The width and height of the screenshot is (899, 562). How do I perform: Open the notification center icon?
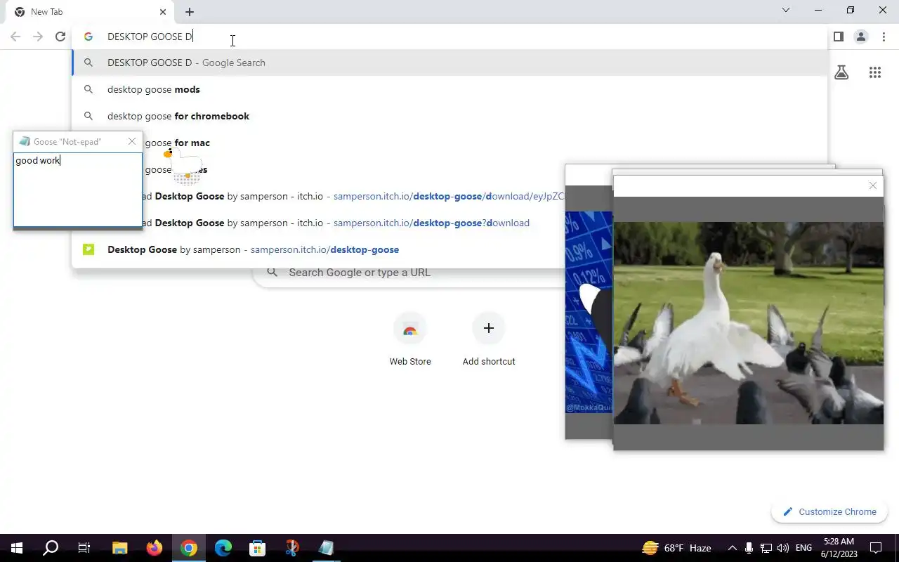(876, 548)
